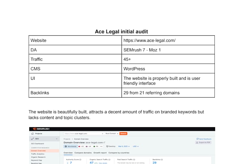
Task: Switch to the Compare by countries tab
Action: click(119, 153)
